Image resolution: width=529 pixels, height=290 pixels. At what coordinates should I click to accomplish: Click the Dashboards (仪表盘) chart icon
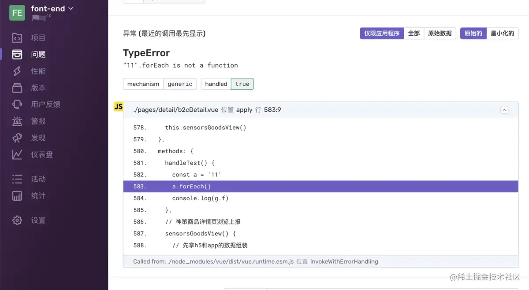(x=17, y=155)
